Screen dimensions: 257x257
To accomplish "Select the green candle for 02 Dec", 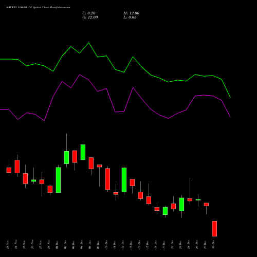I will 66,157.
